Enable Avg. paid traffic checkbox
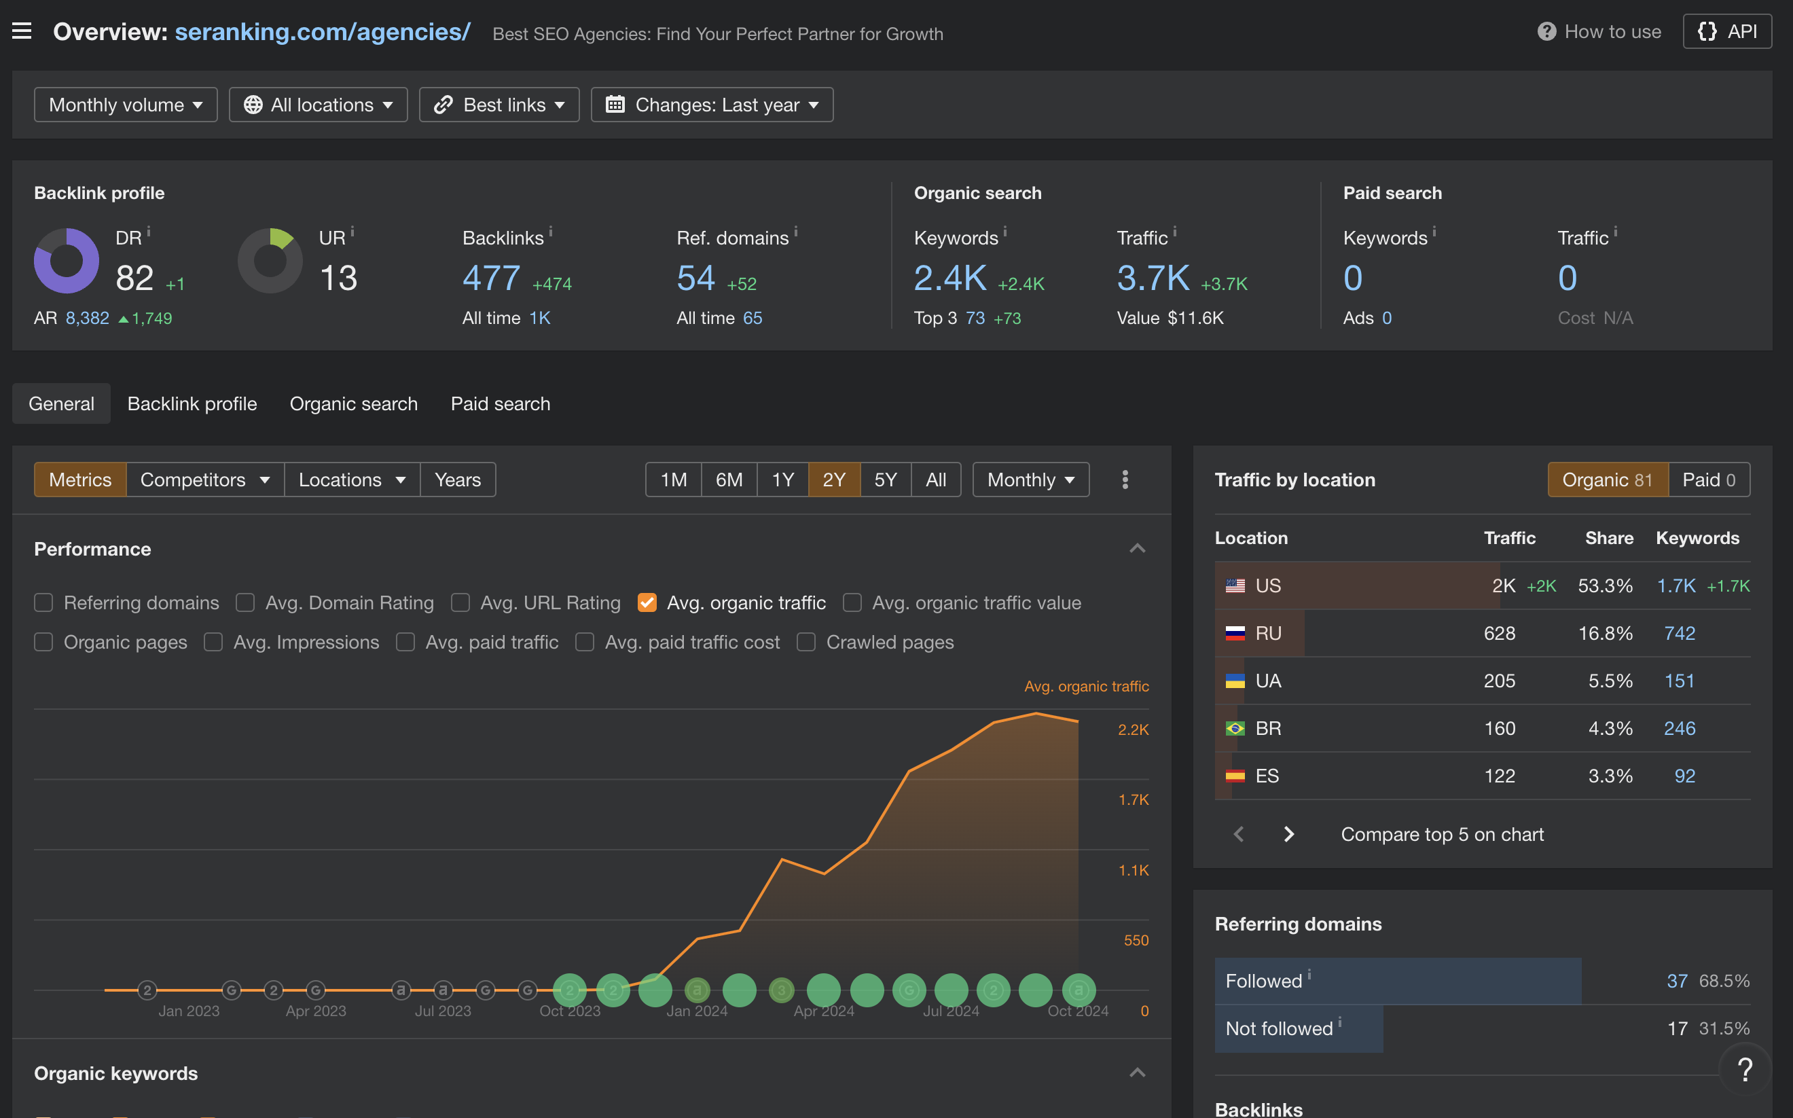Image resolution: width=1793 pixels, height=1118 pixels. click(x=405, y=642)
